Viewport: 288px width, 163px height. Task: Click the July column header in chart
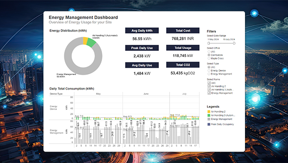(x=184, y=94)
